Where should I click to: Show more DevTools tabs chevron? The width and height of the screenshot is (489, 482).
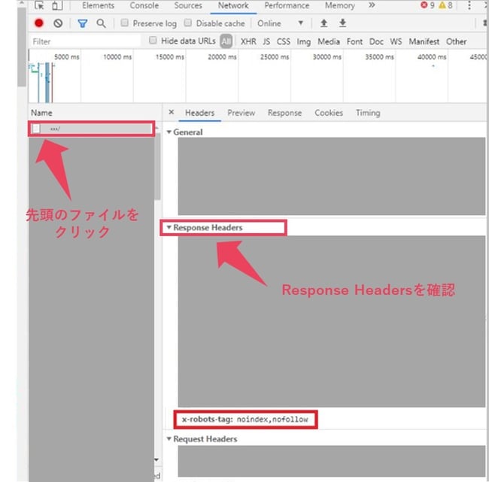tap(371, 6)
